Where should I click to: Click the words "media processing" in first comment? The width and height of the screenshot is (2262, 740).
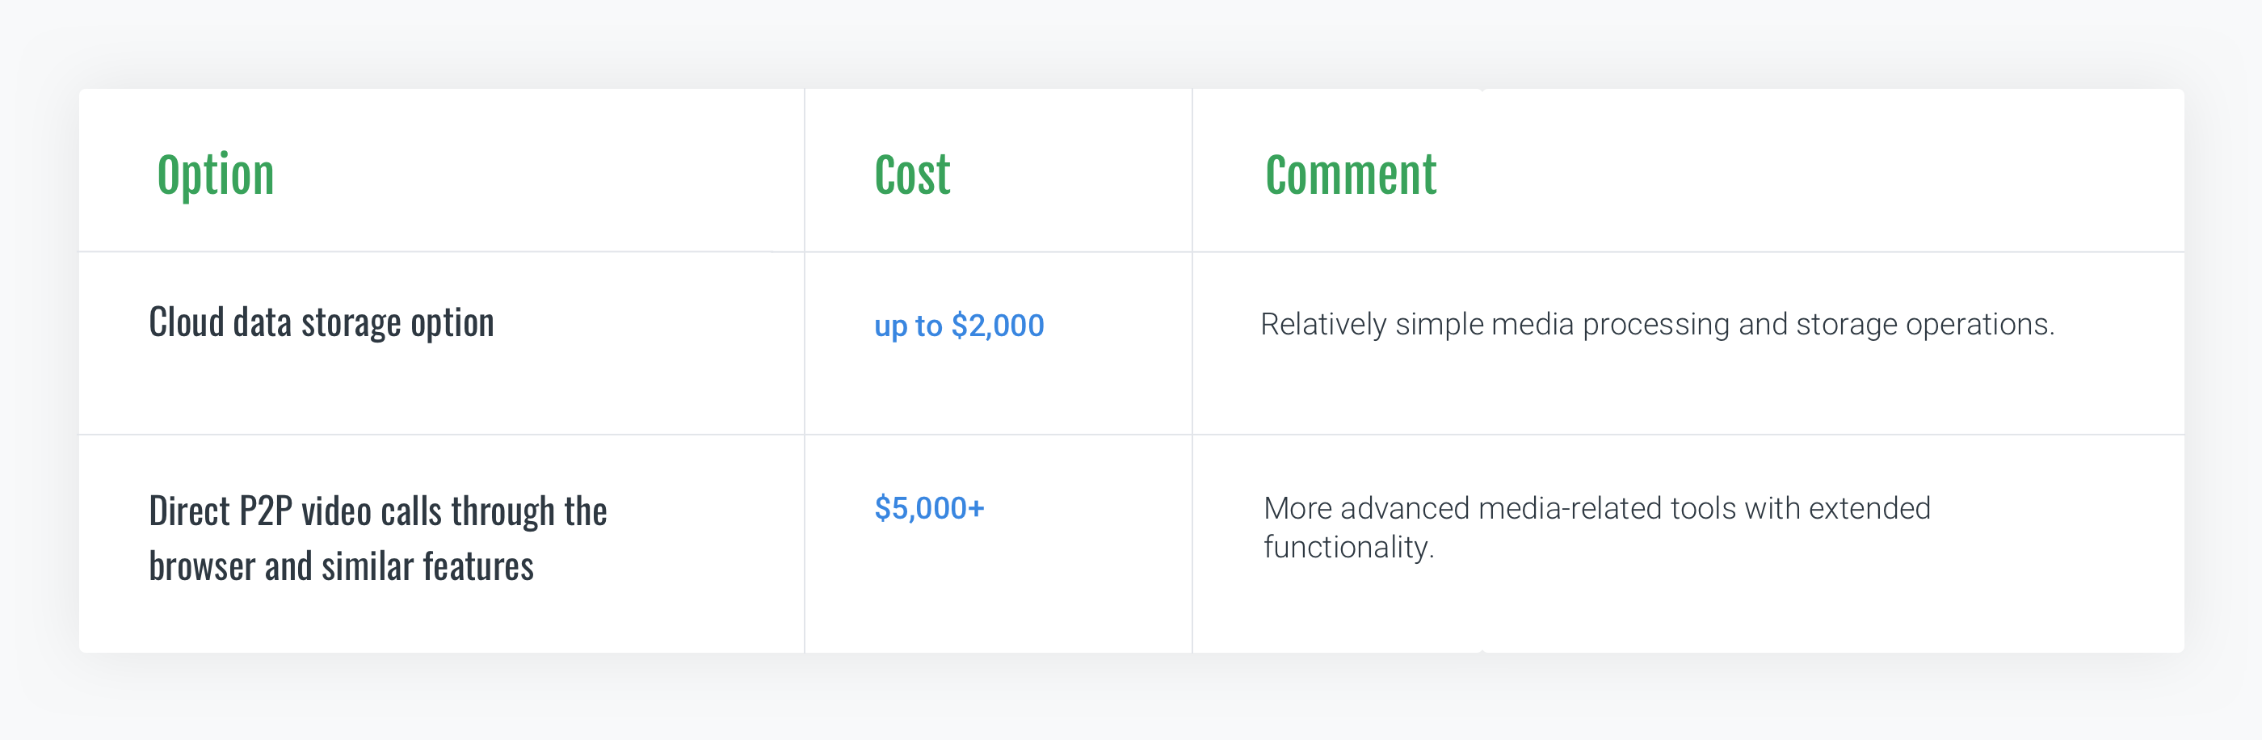click(1610, 325)
